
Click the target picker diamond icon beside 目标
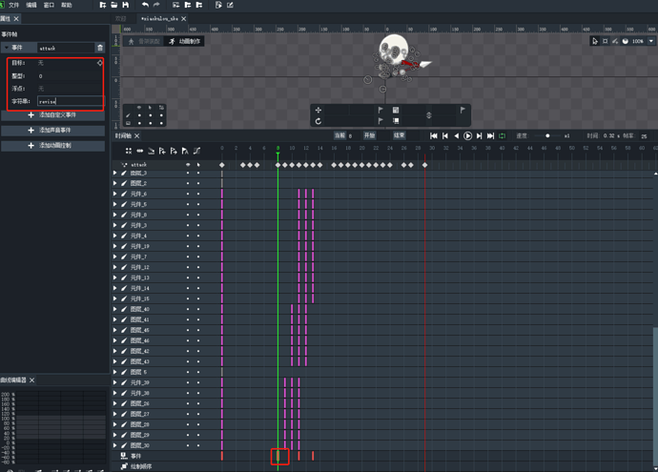click(100, 63)
